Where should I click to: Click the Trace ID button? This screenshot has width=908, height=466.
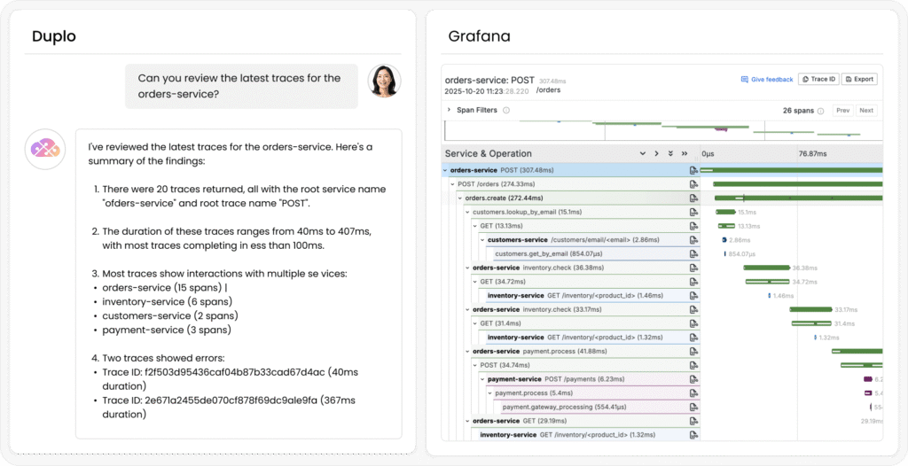(x=818, y=79)
